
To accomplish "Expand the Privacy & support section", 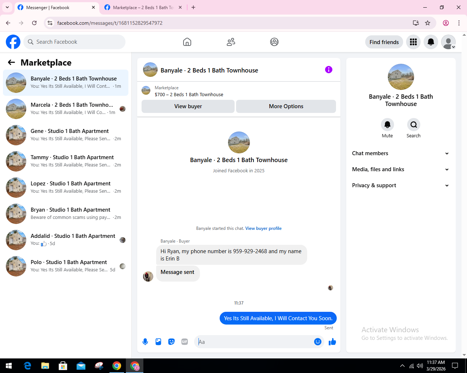I will [401, 185].
